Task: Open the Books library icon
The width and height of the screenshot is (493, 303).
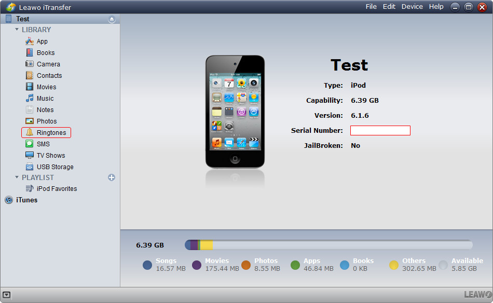Action: click(x=30, y=52)
